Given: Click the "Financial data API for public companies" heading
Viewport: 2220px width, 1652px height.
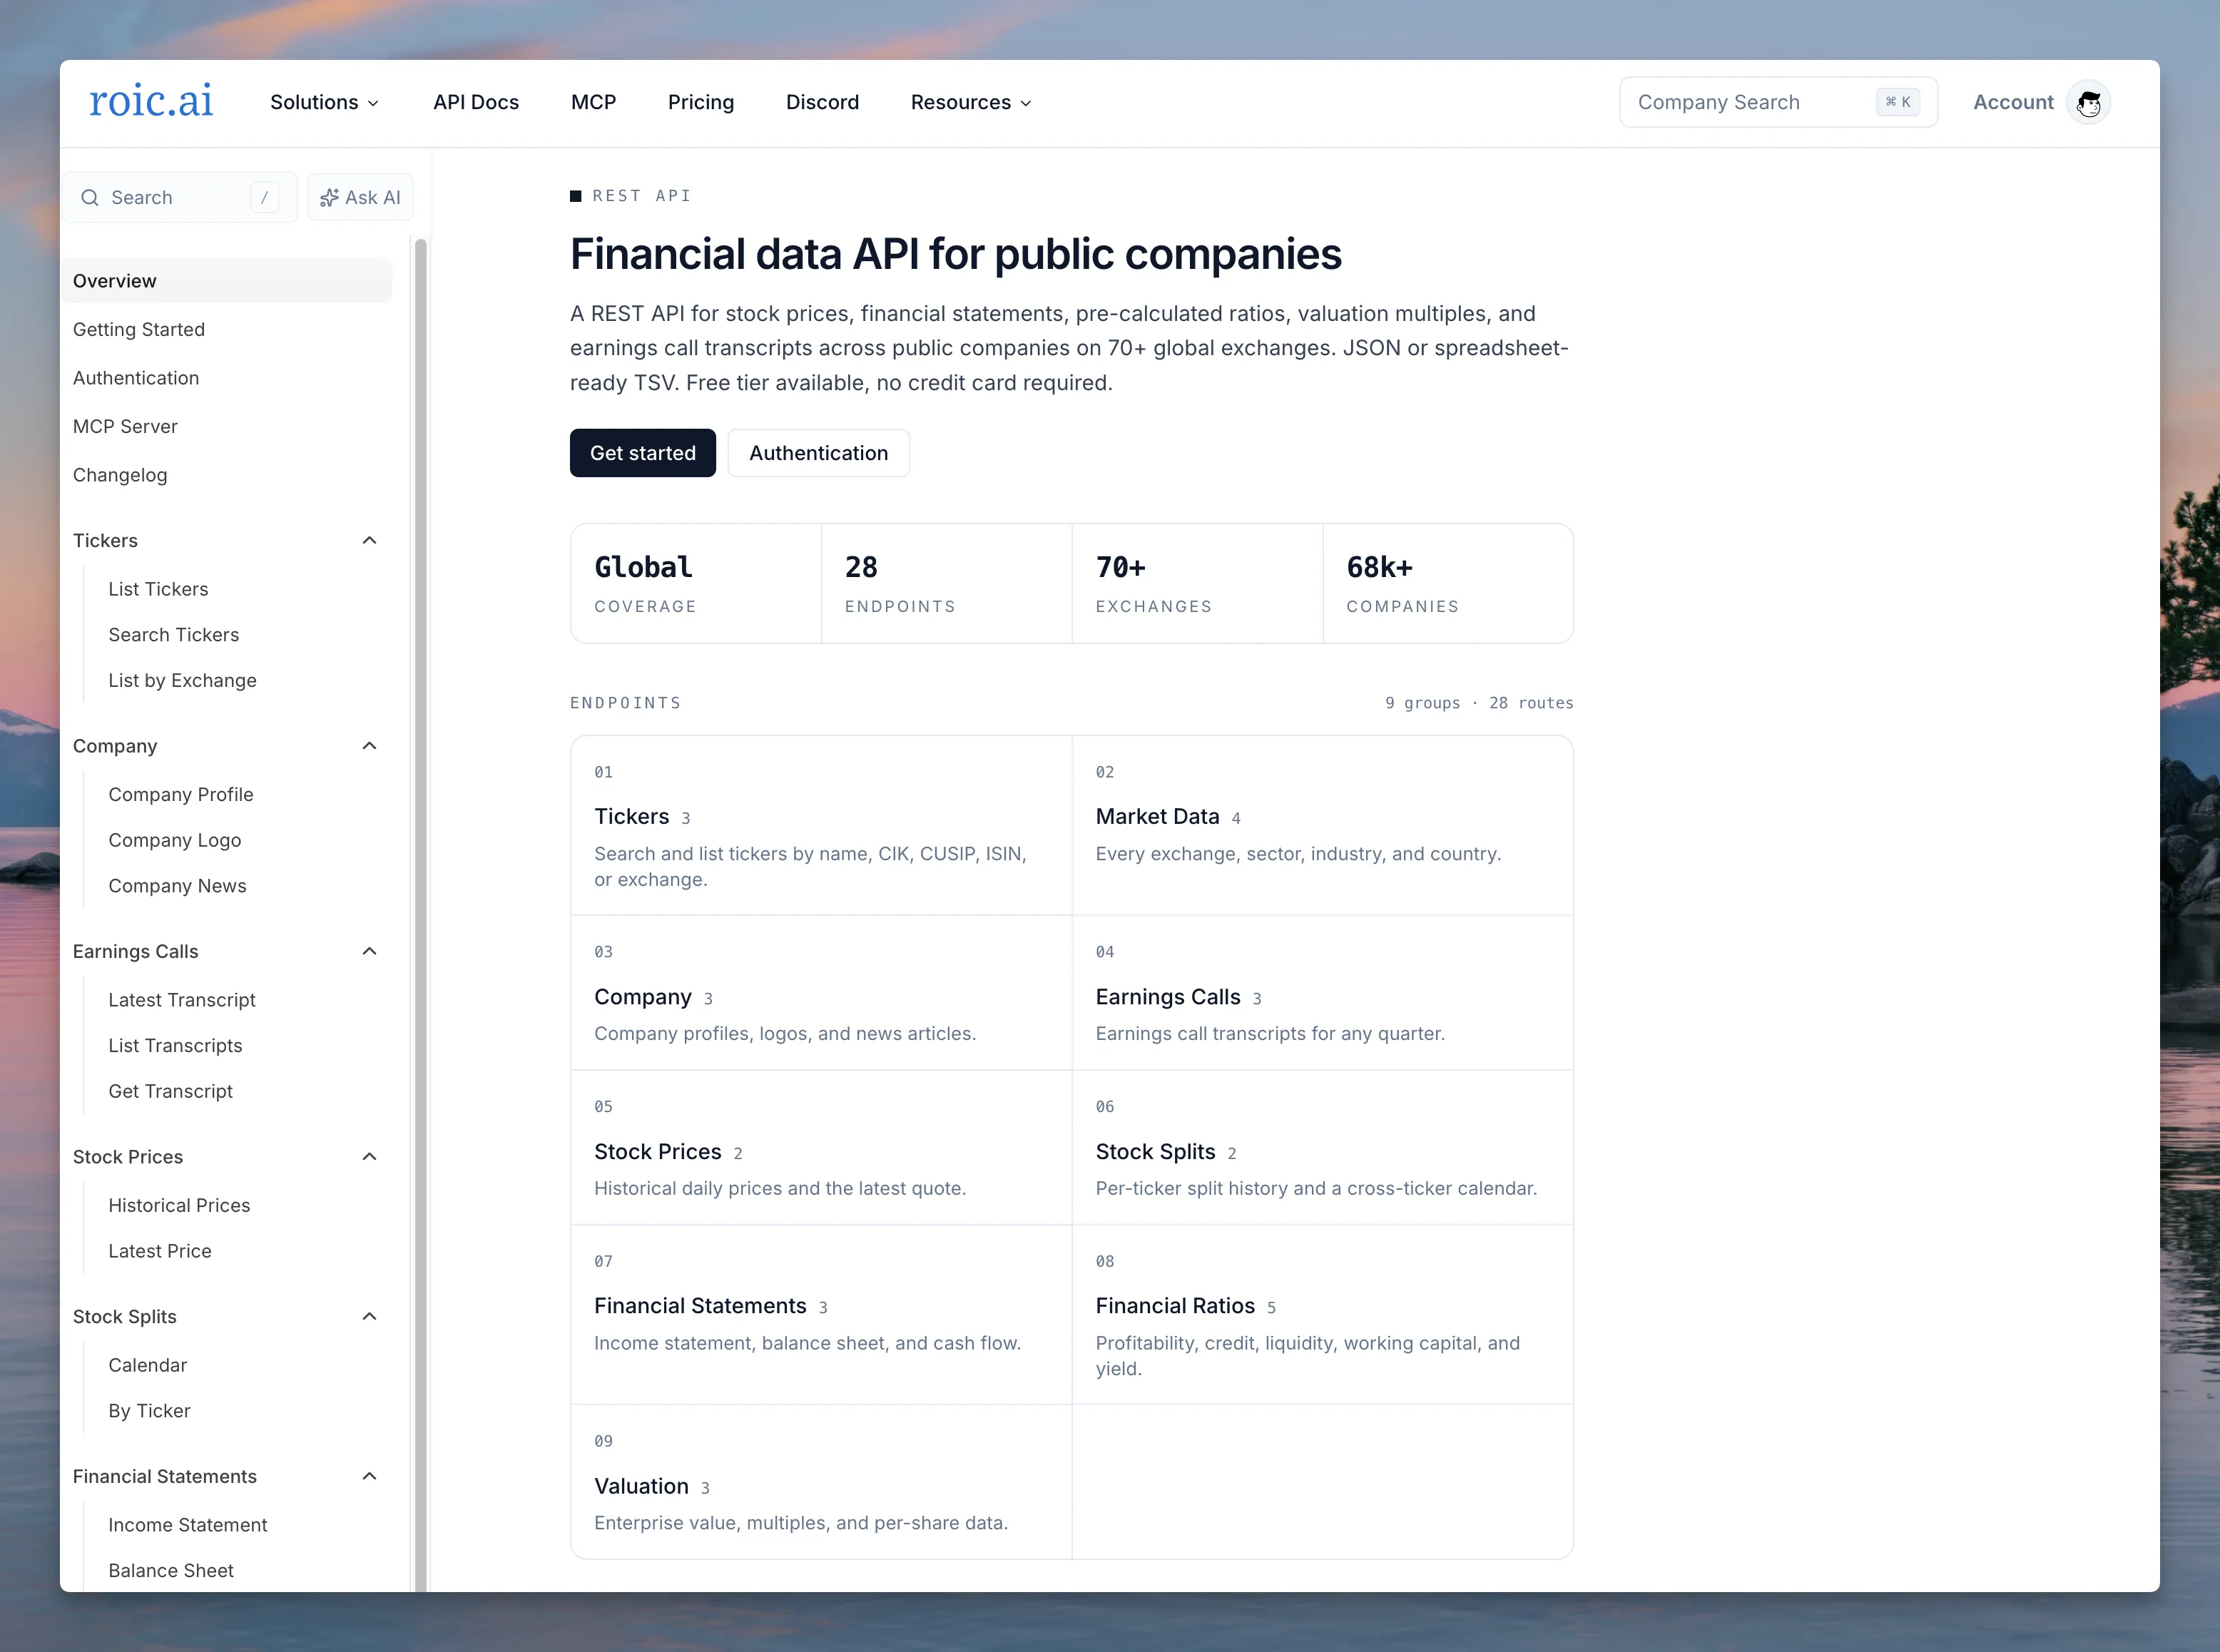Looking at the screenshot, I should click(x=956, y=254).
